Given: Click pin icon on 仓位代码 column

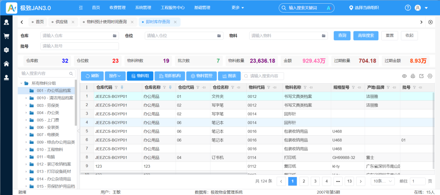Looking at the screenshot, I should (x=203, y=87).
